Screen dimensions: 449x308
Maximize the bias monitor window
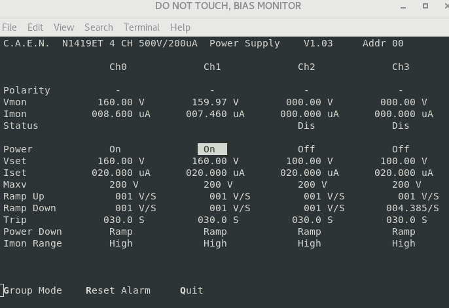425,7
